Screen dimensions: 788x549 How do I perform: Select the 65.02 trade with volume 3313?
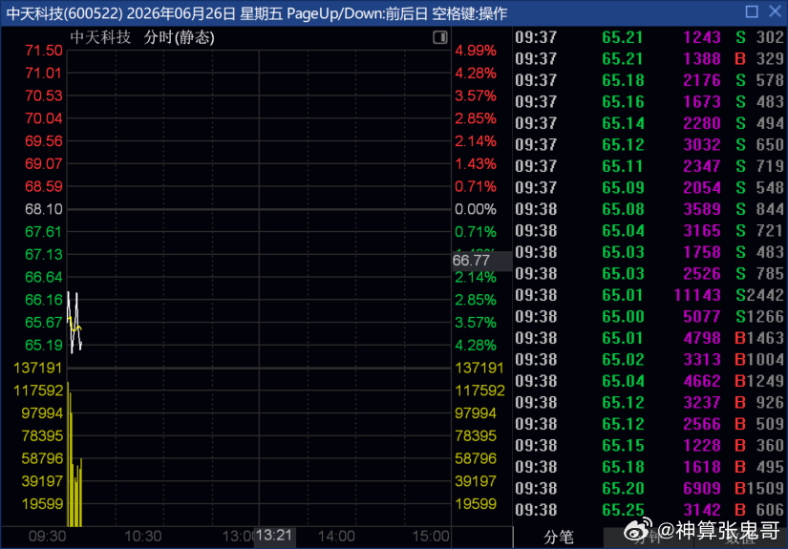coord(650,360)
